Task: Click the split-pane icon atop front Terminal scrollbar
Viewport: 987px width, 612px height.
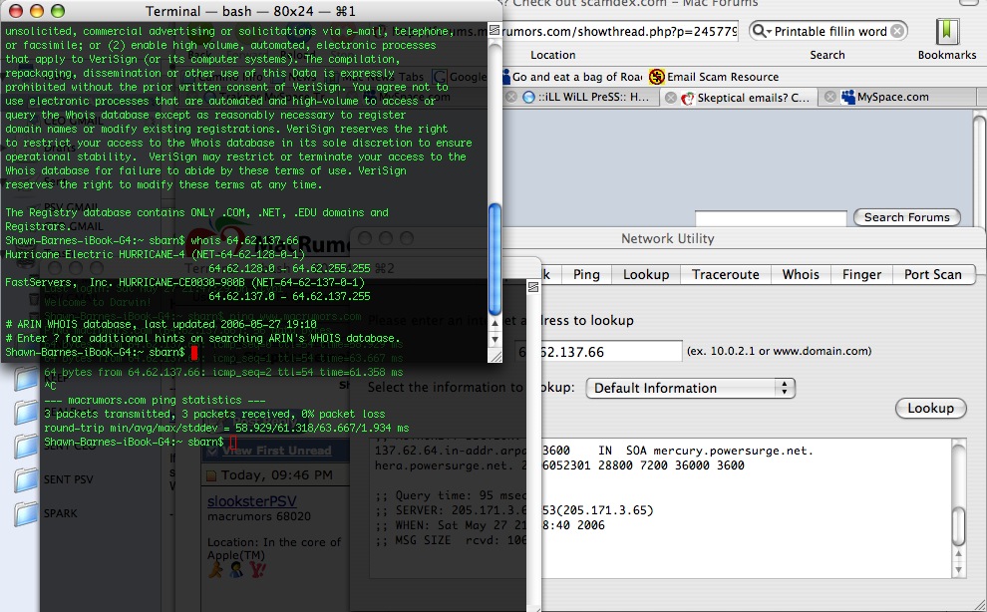Action: (494, 30)
